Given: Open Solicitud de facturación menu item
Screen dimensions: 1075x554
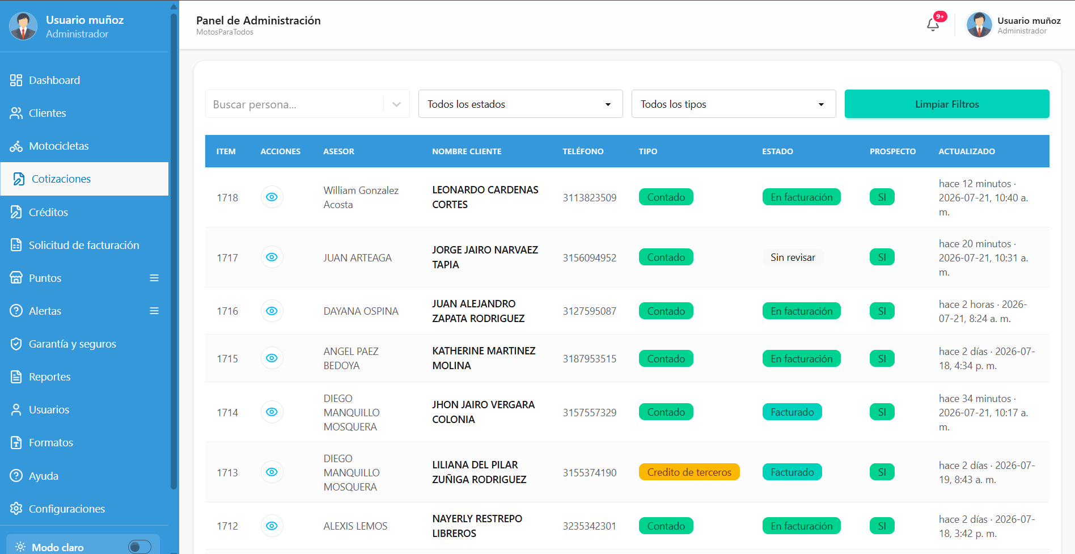Looking at the screenshot, I should click(x=84, y=245).
